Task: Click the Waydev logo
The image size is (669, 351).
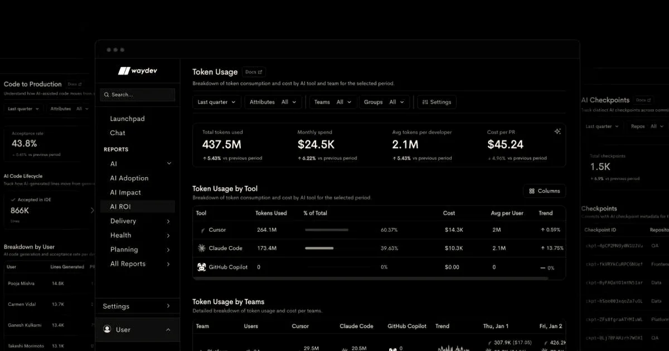Action: coord(137,71)
